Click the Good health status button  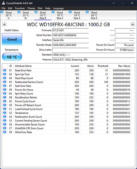[12, 39]
